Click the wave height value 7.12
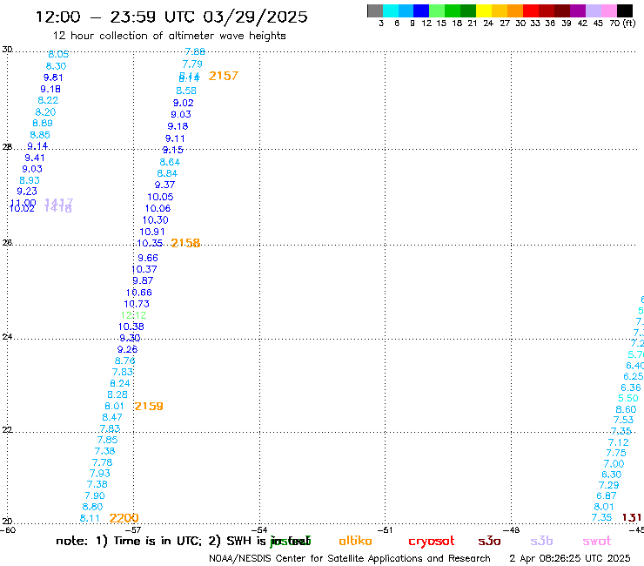The image size is (644, 566). (x=618, y=442)
